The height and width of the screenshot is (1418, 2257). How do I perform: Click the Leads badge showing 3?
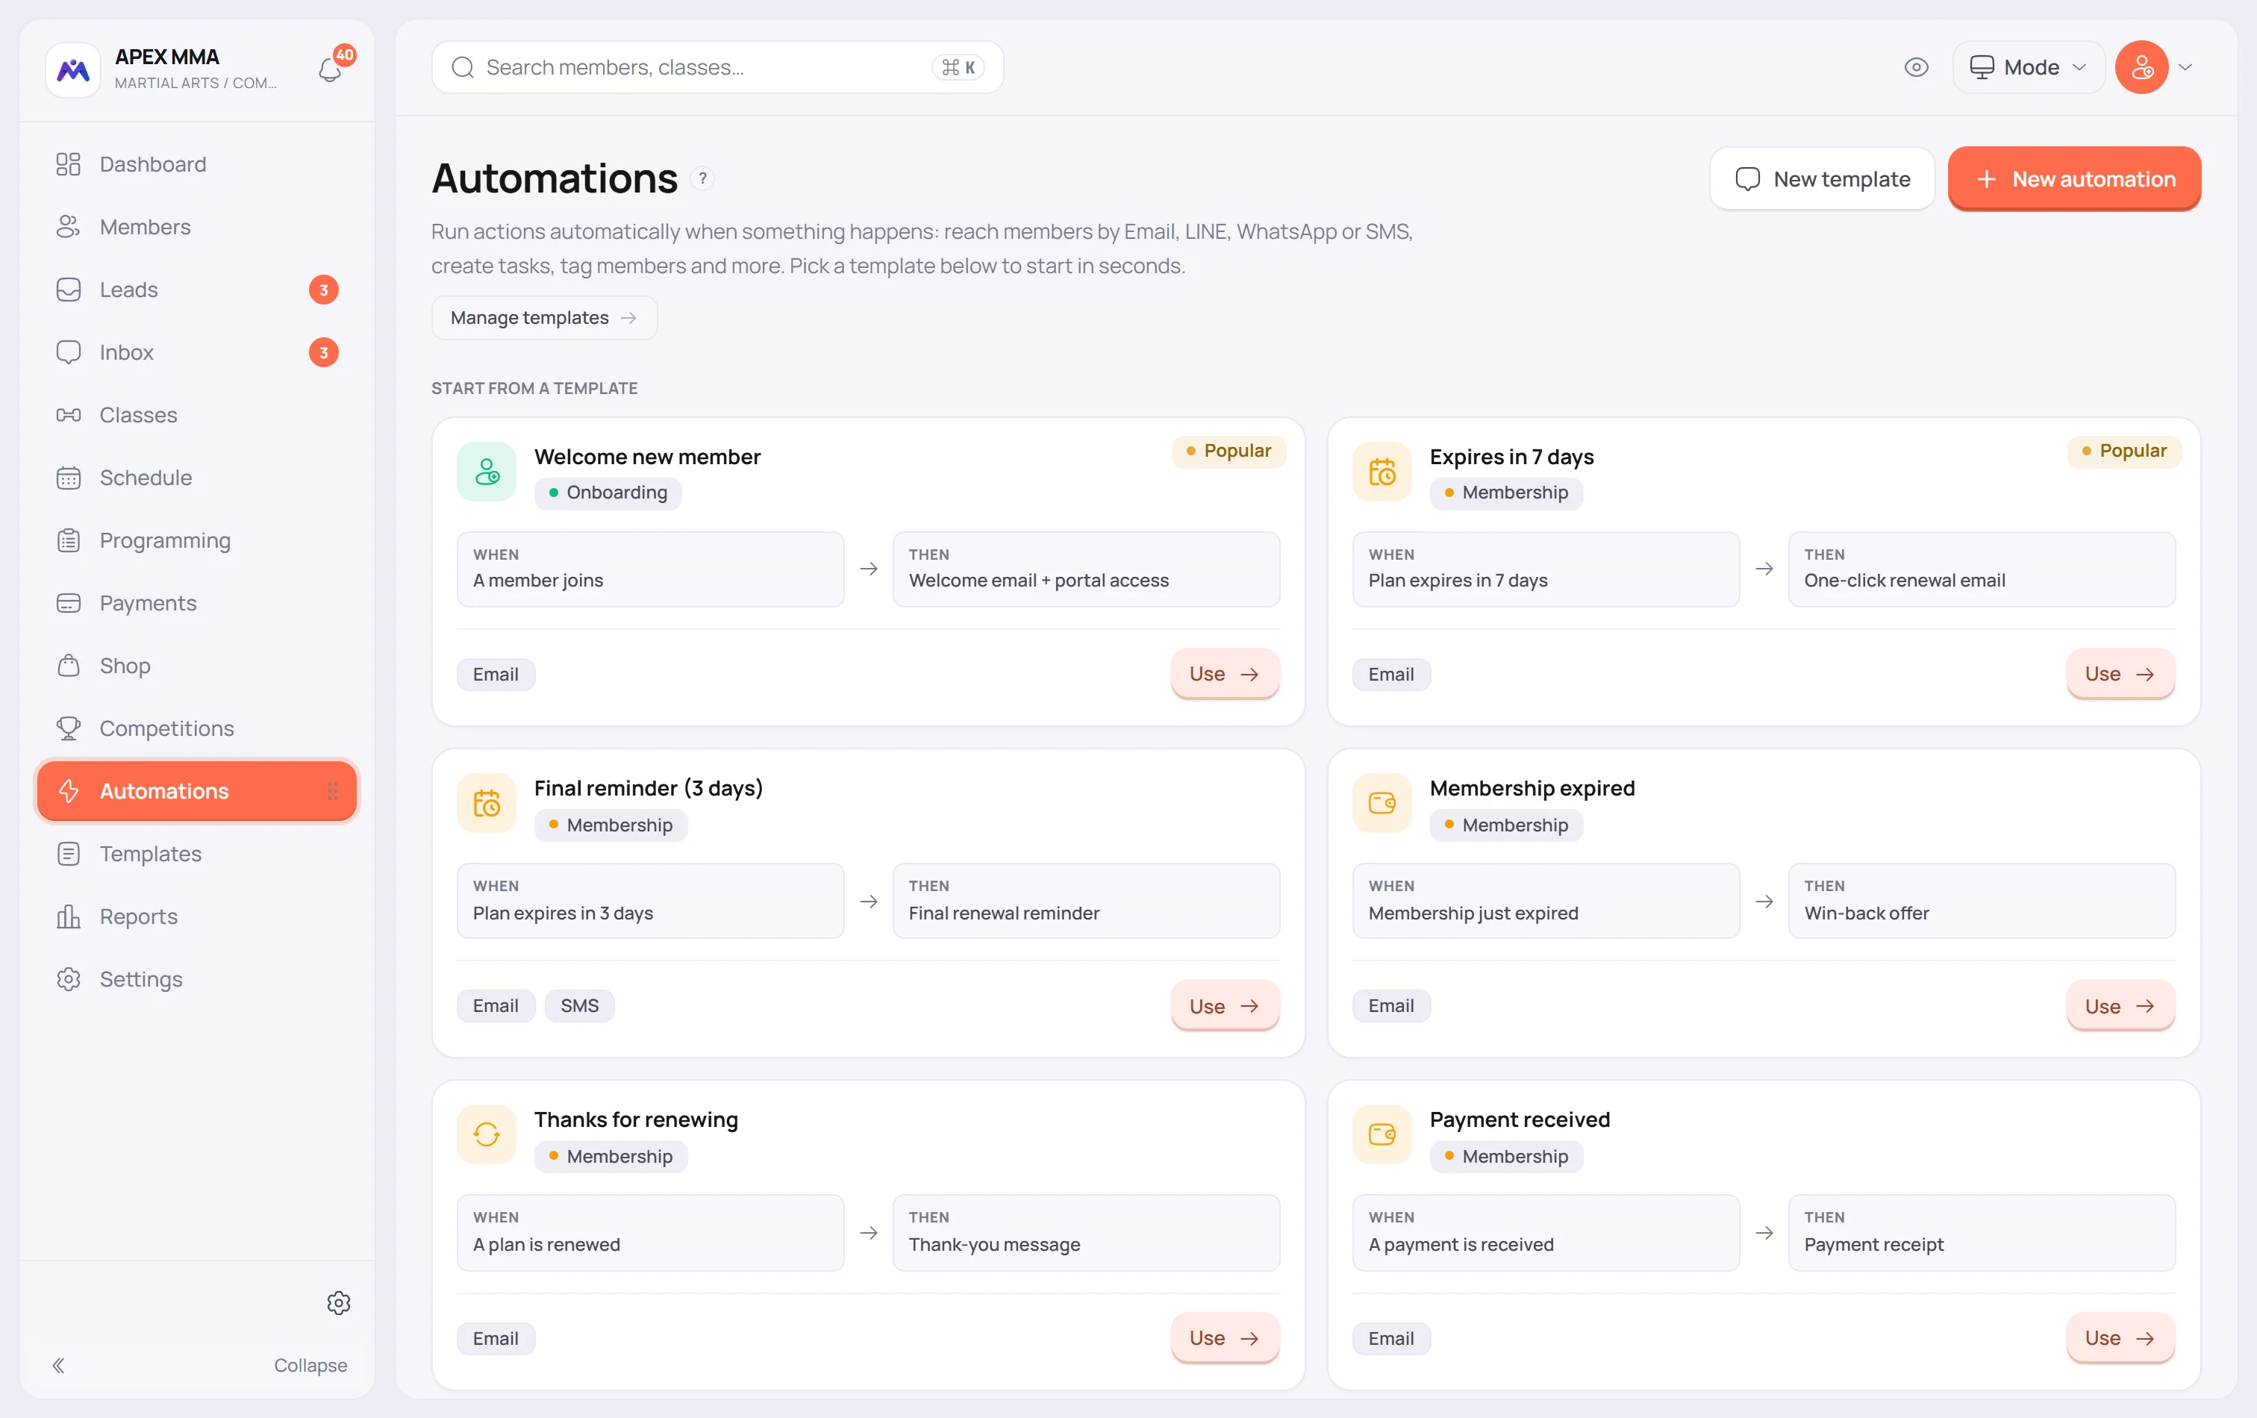323,290
